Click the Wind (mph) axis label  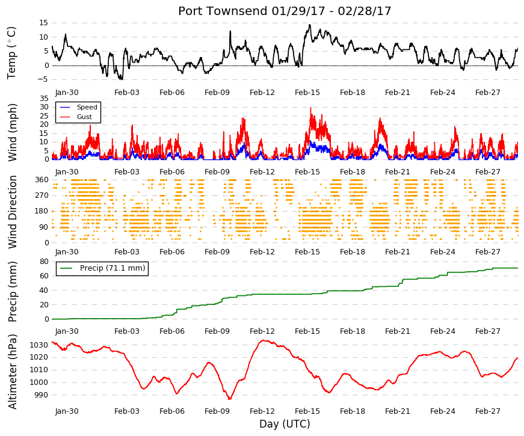pyautogui.click(x=12, y=132)
